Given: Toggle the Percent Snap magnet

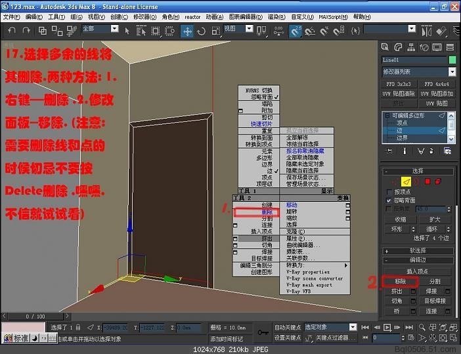Looking at the screenshot, I should coord(324,31).
